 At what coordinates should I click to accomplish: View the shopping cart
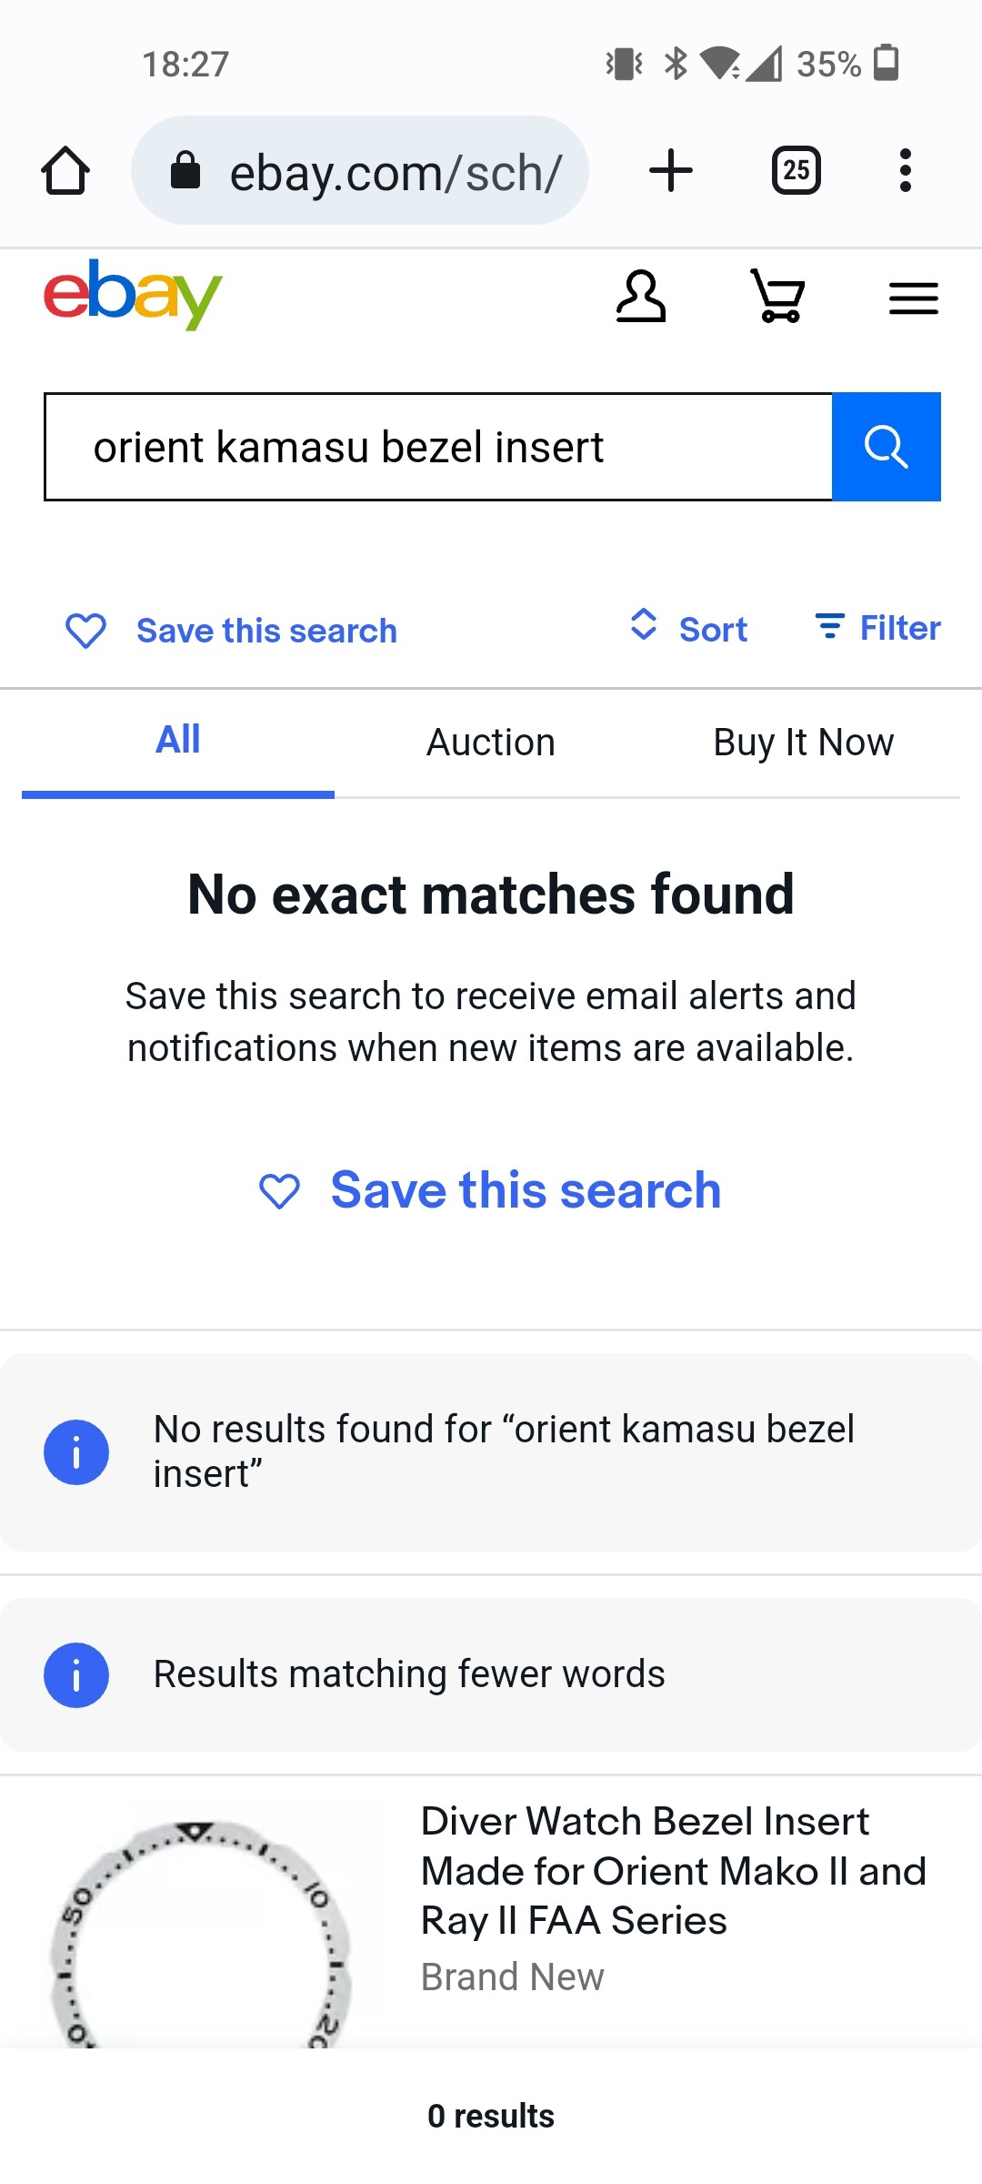point(778,297)
